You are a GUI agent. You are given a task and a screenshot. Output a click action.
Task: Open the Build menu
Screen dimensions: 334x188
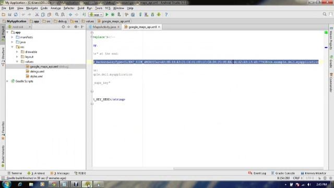tap(81, 8)
